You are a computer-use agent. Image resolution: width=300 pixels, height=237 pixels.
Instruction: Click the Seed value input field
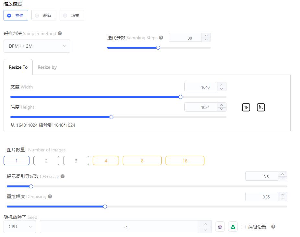(x=120, y=227)
